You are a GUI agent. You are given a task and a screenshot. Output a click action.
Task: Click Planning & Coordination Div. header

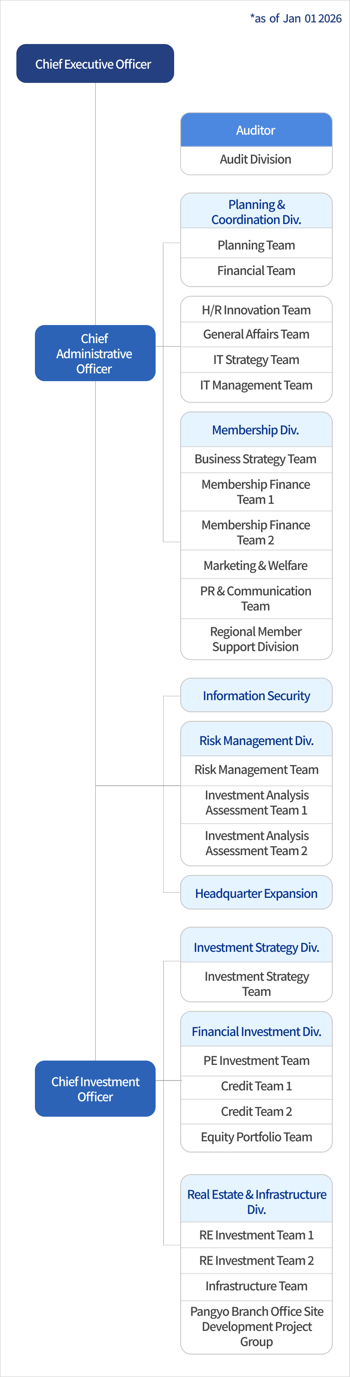click(256, 212)
